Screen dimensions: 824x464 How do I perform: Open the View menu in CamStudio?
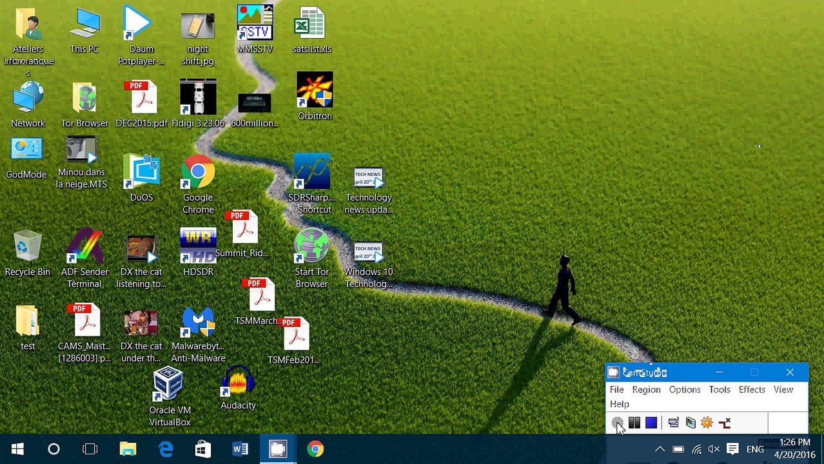click(x=783, y=389)
